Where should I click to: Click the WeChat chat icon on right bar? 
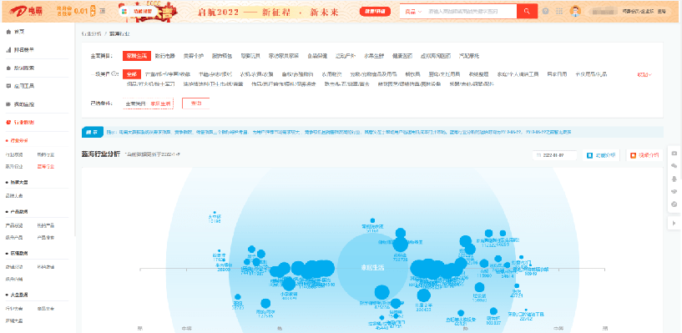coord(674,166)
